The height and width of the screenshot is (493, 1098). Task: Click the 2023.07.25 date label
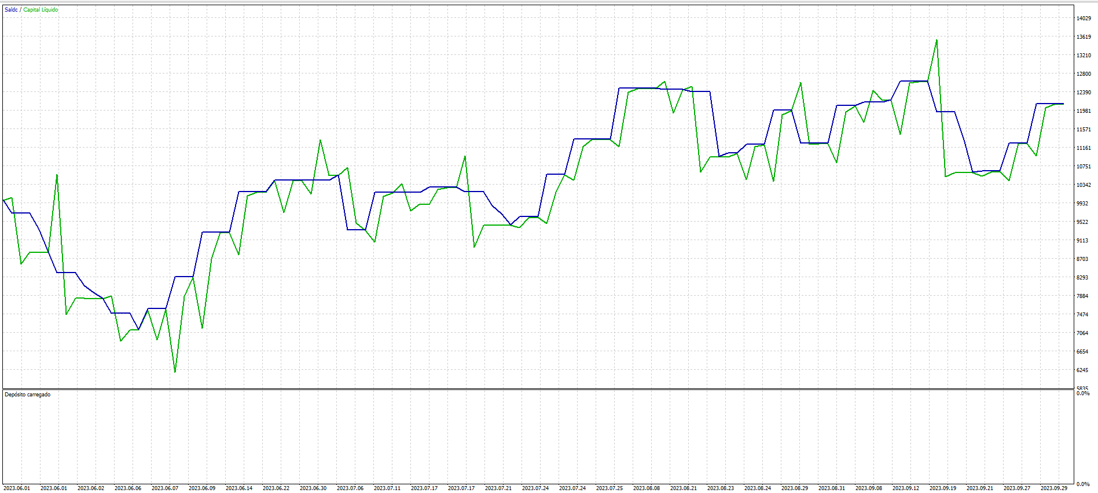tap(609, 488)
